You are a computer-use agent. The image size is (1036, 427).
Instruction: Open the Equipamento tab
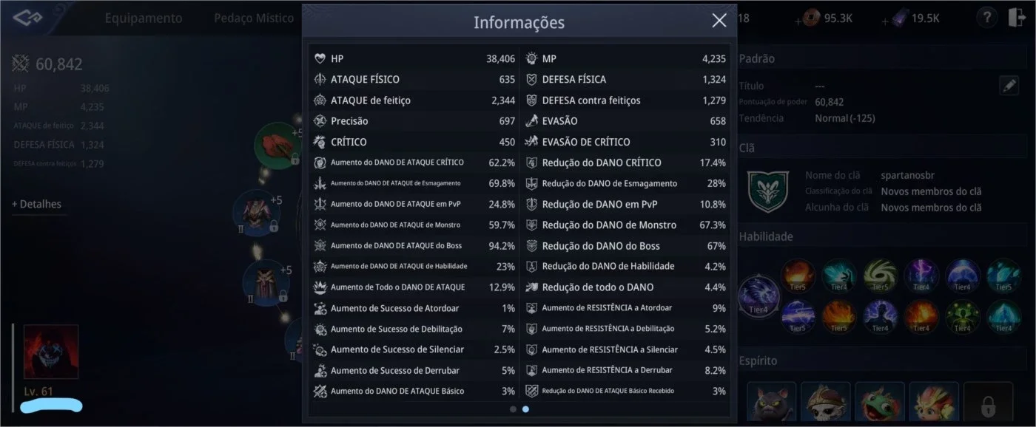(x=144, y=18)
